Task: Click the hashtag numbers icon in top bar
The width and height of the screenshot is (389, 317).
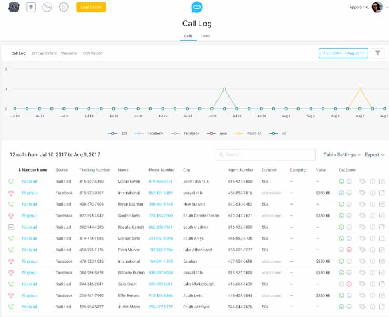Action: pyautogui.click(x=31, y=7)
